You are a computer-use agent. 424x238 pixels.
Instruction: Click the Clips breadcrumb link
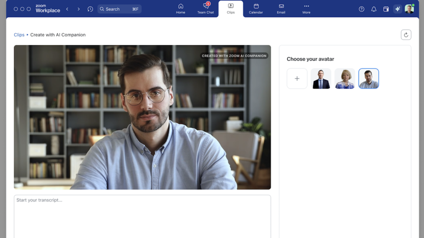click(19, 35)
